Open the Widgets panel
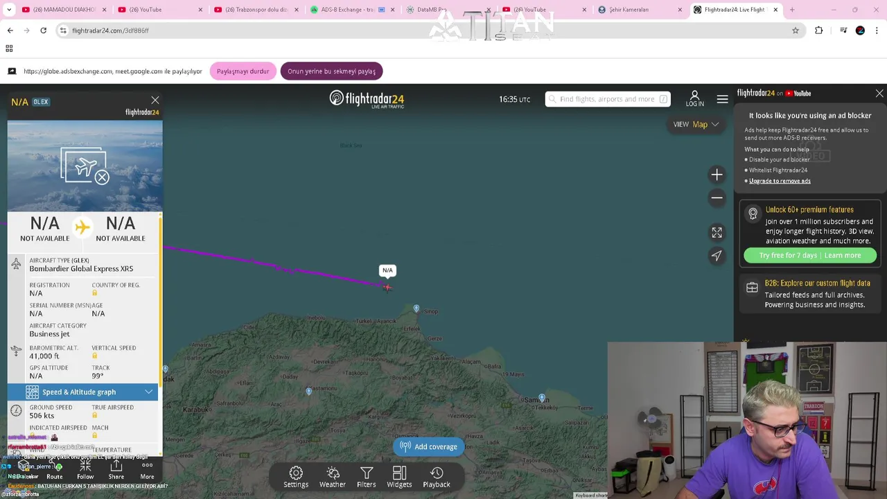This screenshot has width=887, height=499. pos(399,477)
